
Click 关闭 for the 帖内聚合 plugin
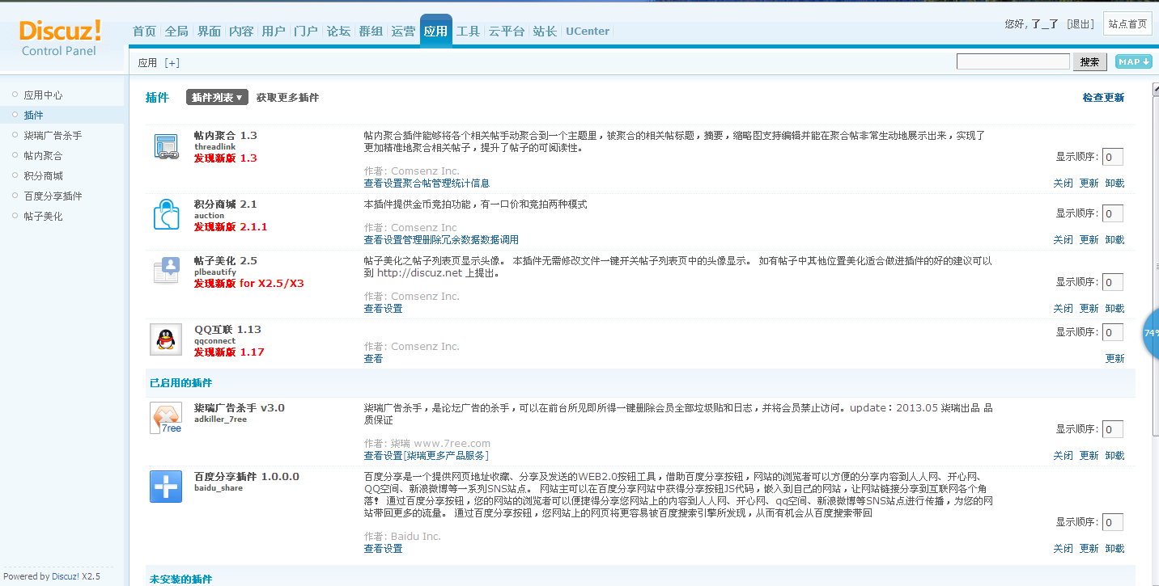click(x=1063, y=183)
